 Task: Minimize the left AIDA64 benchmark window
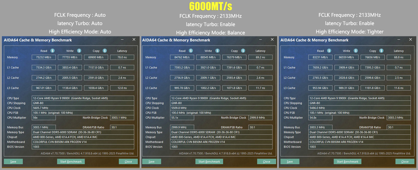pos(122,40)
